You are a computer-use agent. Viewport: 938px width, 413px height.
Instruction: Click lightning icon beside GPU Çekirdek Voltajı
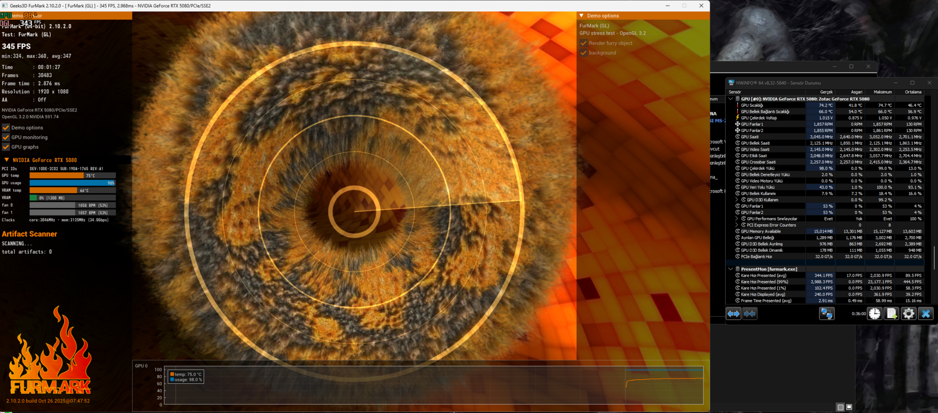point(738,118)
